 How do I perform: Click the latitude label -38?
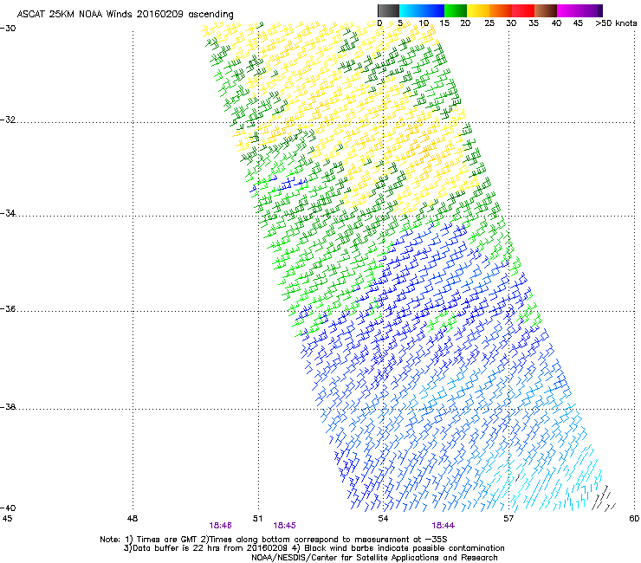(x=8, y=407)
